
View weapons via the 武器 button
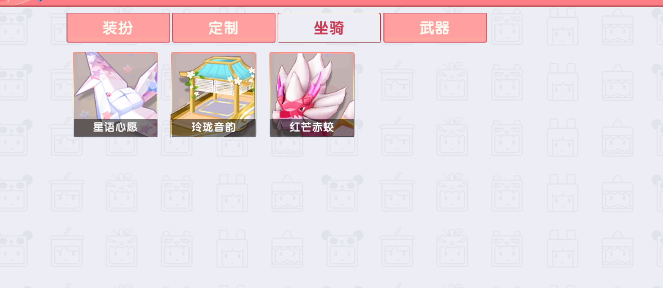[x=435, y=28]
